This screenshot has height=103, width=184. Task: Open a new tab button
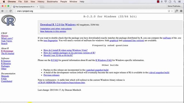pyautogui.click(x=42, y=7)
